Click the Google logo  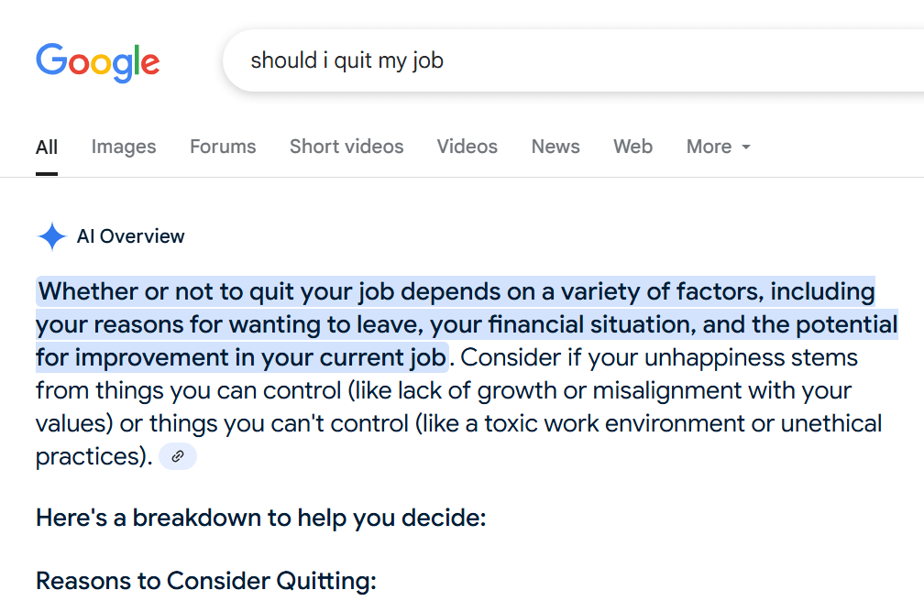pos(97,60)
